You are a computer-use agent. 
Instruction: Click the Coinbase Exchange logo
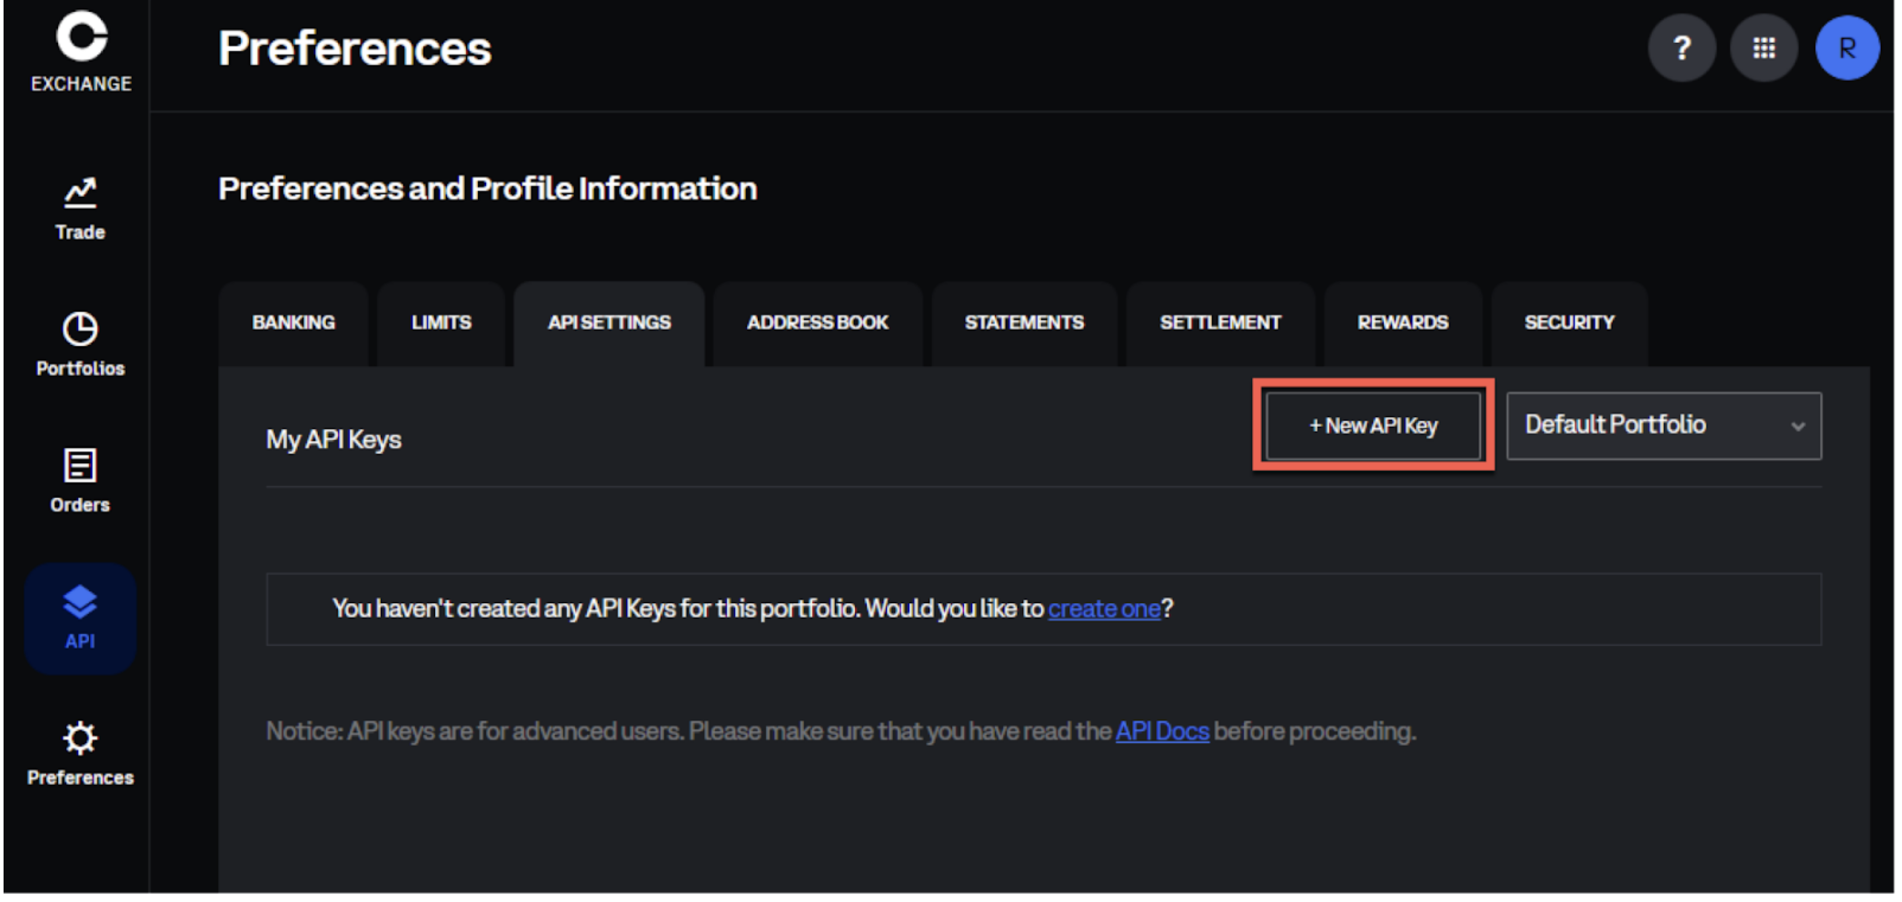click(81, 52)
